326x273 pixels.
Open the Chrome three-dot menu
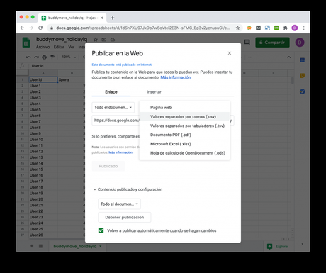[x=304, y=28]
